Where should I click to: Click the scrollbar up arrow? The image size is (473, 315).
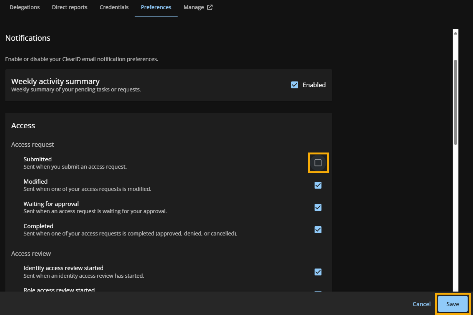click(455, 32)
